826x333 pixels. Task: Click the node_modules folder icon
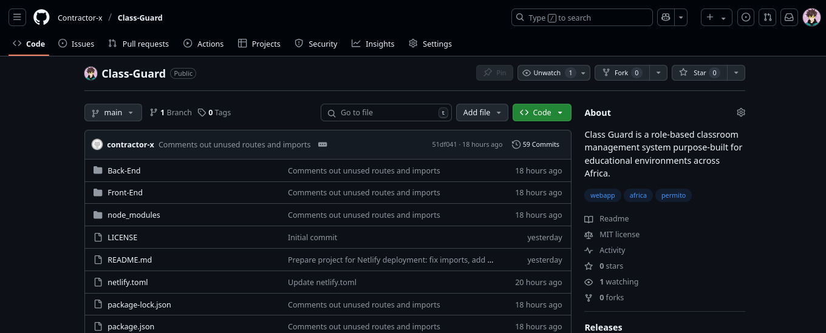[x=98, y=215]
